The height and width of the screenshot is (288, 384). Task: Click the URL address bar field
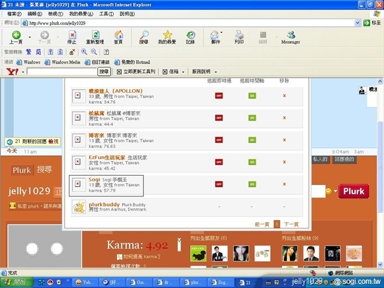188,23
